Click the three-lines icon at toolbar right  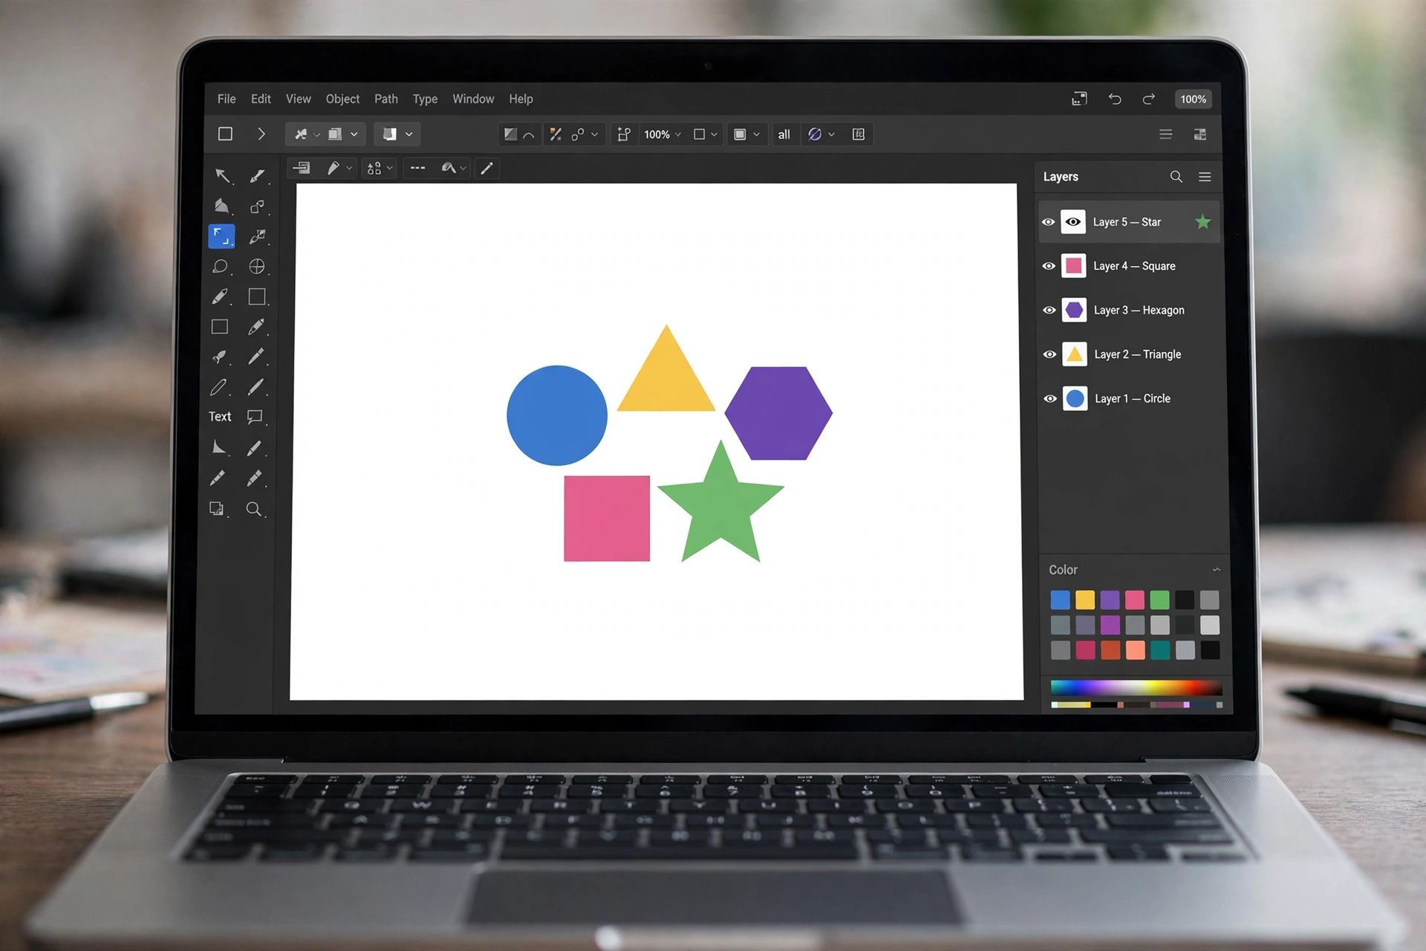[x=1165, y=134]
